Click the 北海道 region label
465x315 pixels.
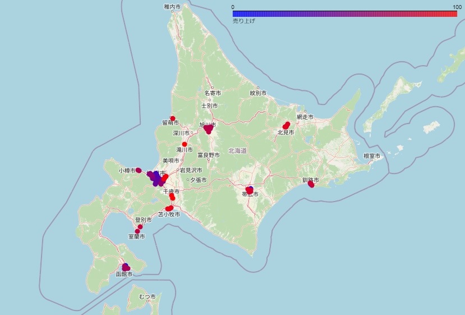point(237,150)
